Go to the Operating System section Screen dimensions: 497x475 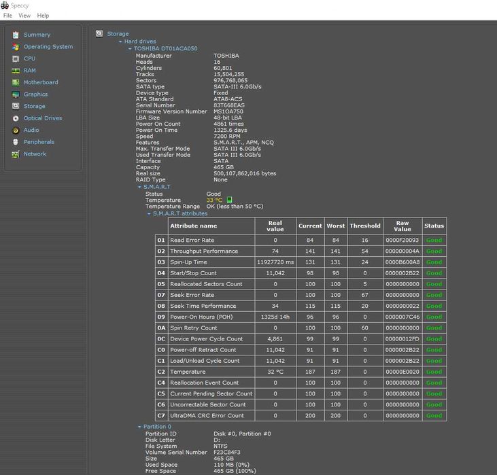[48, 47]
